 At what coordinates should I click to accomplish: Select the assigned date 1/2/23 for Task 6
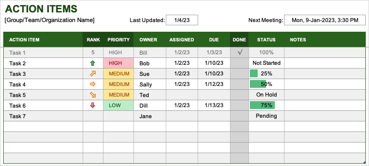pos(182,105)
